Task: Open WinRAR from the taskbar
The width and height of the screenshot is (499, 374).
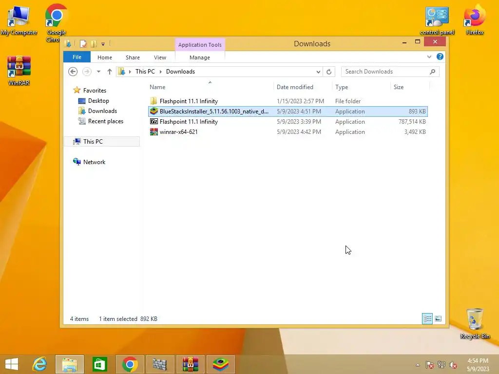Action: point(191,364)
